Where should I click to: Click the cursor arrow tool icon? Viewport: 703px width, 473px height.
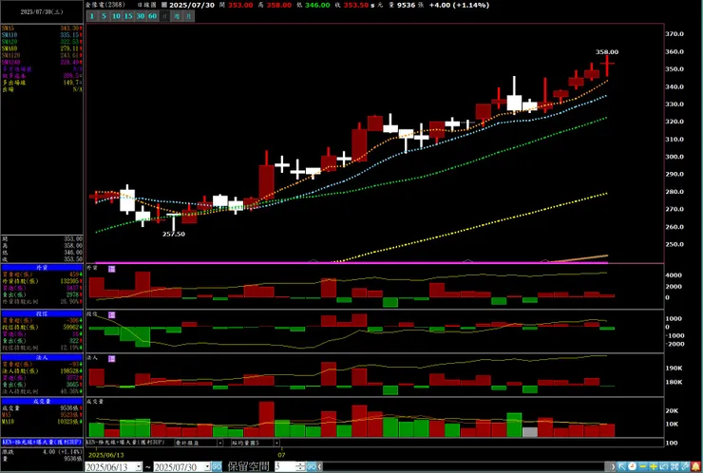click(622, 466)
